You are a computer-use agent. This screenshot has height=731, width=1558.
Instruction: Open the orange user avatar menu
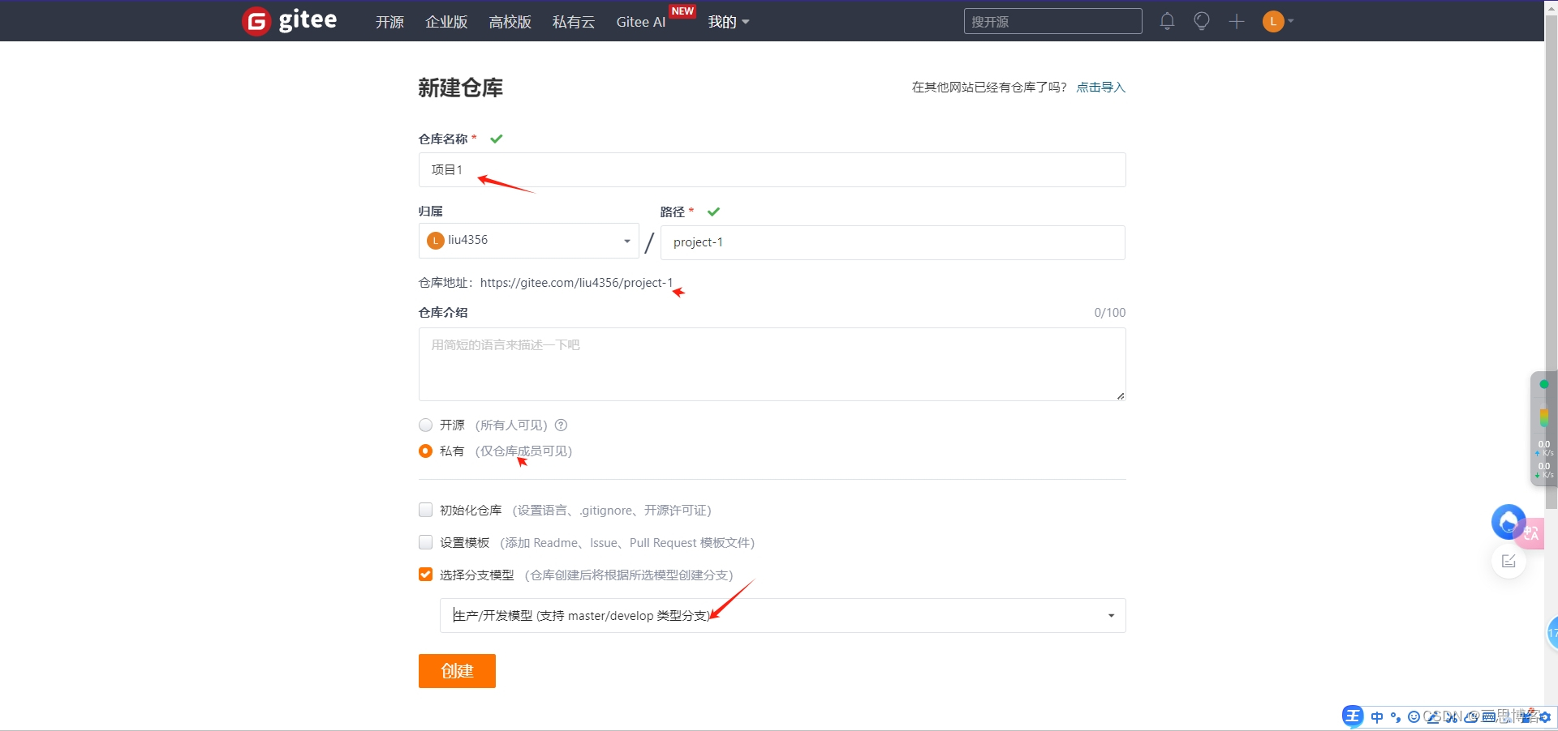1273,21
